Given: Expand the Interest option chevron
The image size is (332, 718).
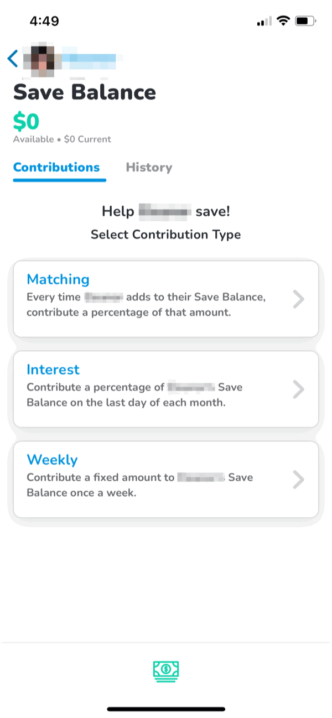Looking at the screenshot, I should click(299, 389).
